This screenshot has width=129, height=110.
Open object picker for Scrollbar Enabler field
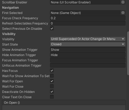[x=123, y=2]
